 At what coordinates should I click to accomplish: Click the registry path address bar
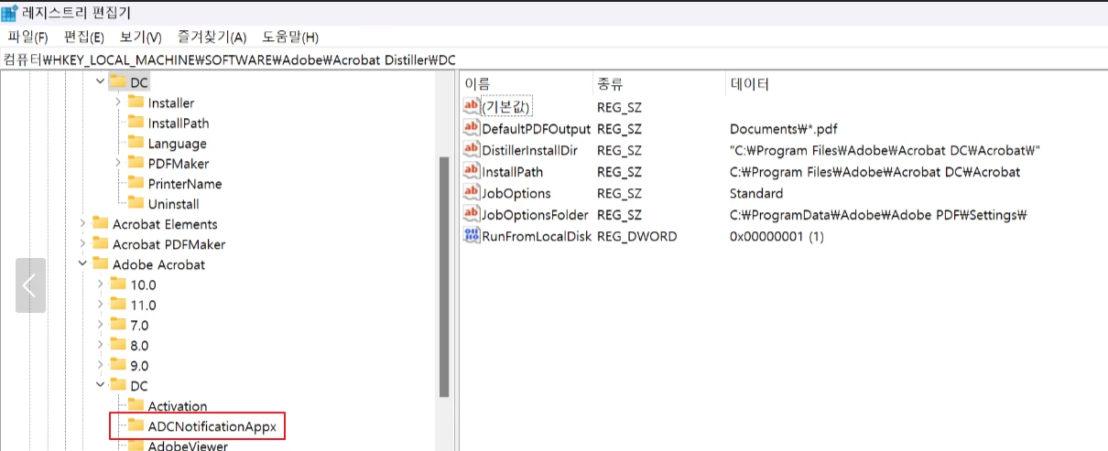[x=554, y=59]
